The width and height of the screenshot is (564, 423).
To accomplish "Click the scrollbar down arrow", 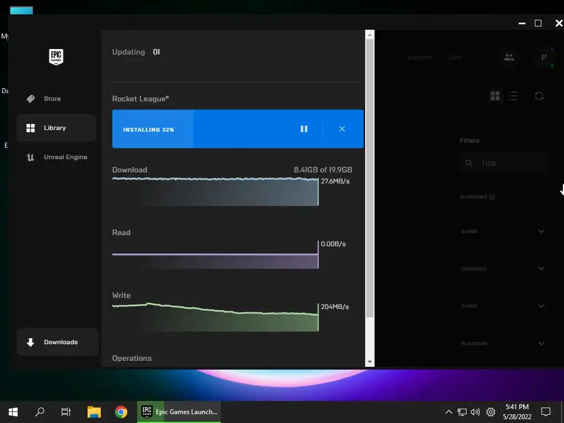I will coord(370,362).
